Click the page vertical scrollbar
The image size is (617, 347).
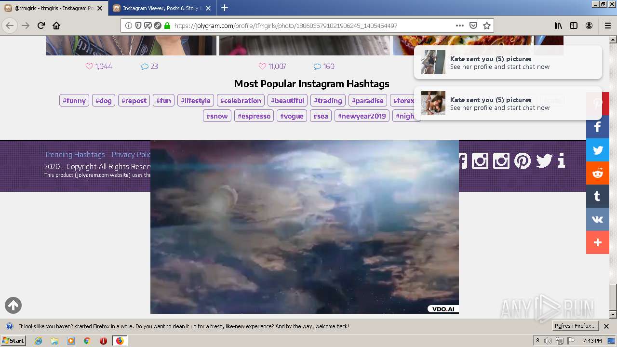613,177
